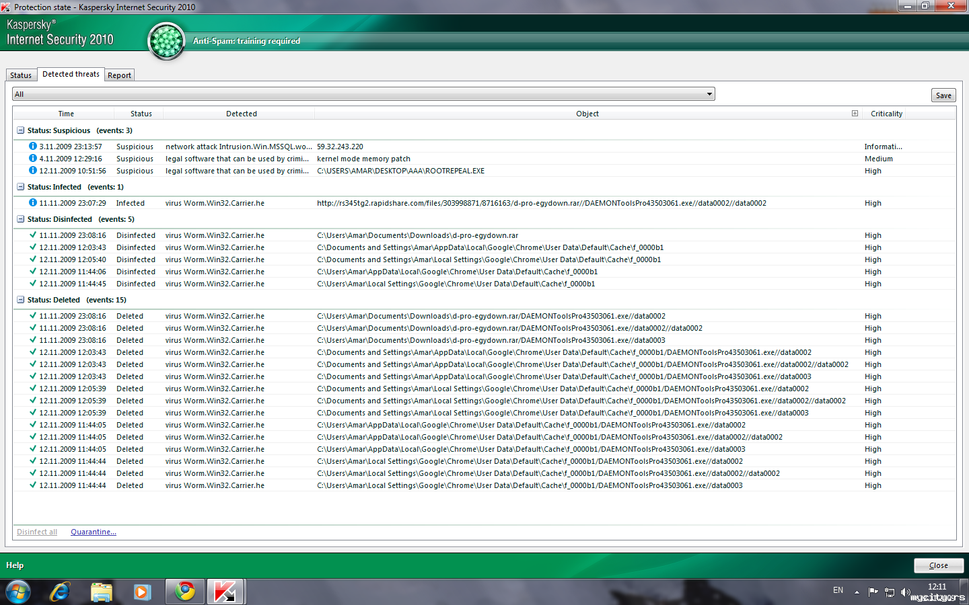This screenshot has width=969, height=605.
Task: Open the Report tab
Action: [x=120, y=75]
